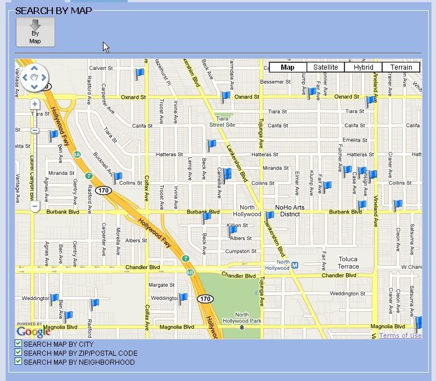Viewport: 436px width, 381px height.
Task: Select flag marker on Fair Ave near Collins
Action: 327,187
